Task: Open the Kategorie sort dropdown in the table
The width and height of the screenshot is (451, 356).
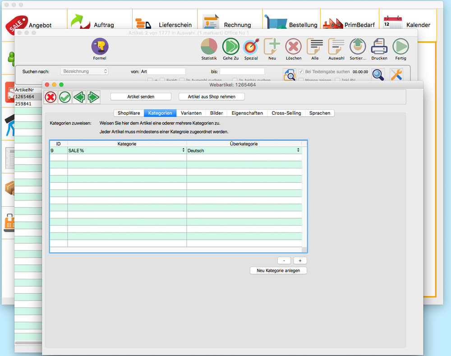Action: pos(184,150)
